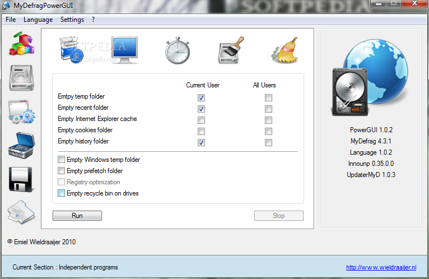Open the colored blocks defrag sidebar icon
This screenshot has width=429, height=279.
pos(22,44)
